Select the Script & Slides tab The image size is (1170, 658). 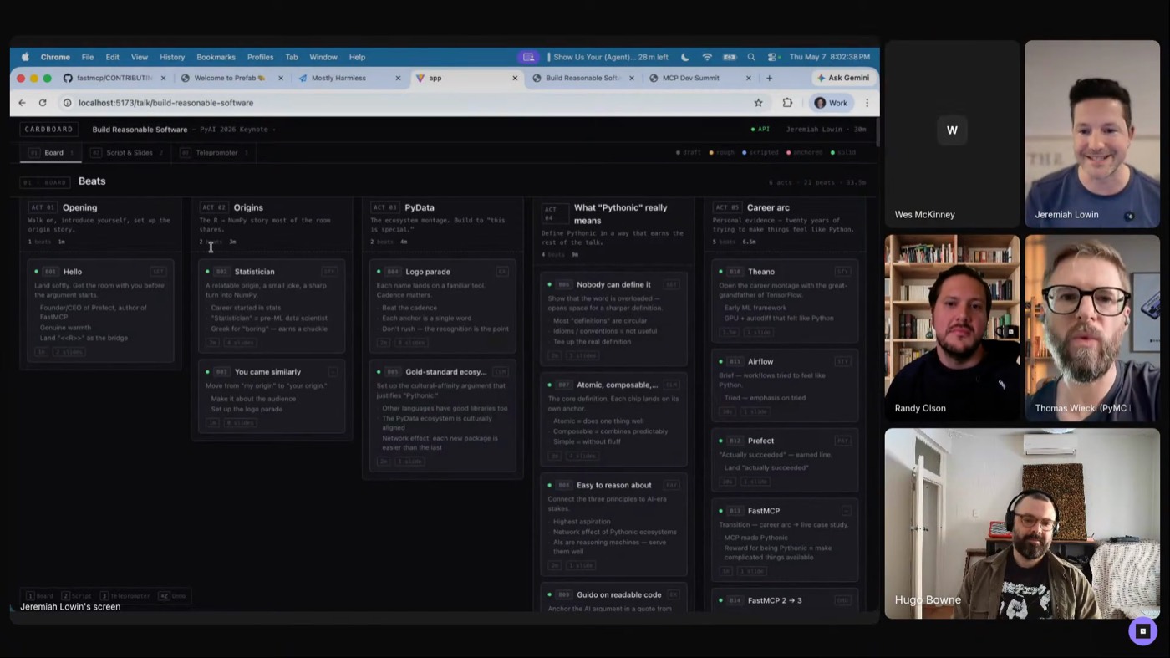(x=125, y=153)
